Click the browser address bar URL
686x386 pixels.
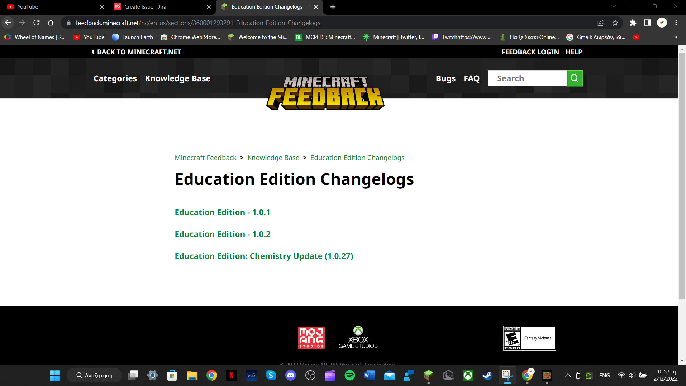point(198,23)
